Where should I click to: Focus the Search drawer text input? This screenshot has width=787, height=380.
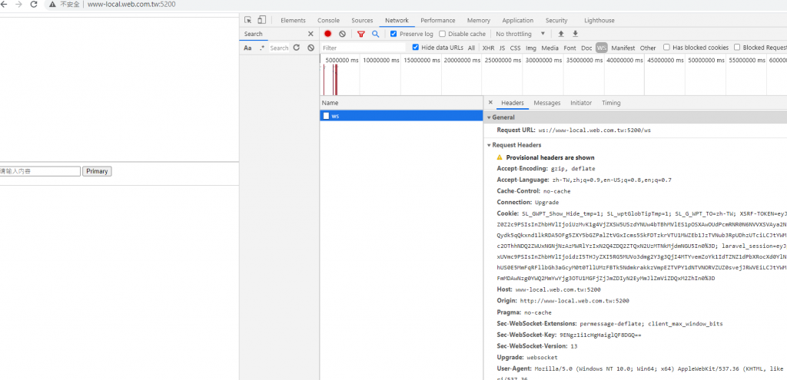tap(279, 48)
